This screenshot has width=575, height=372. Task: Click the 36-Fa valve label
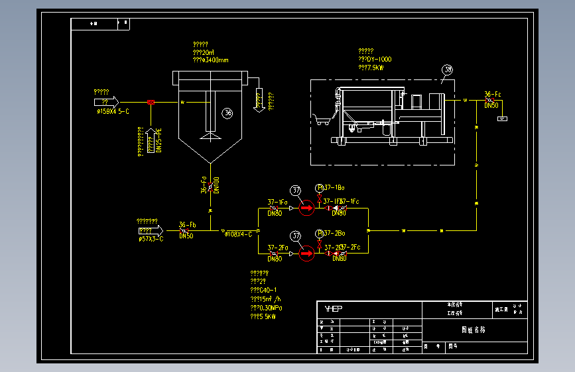[x=204, y=185]
